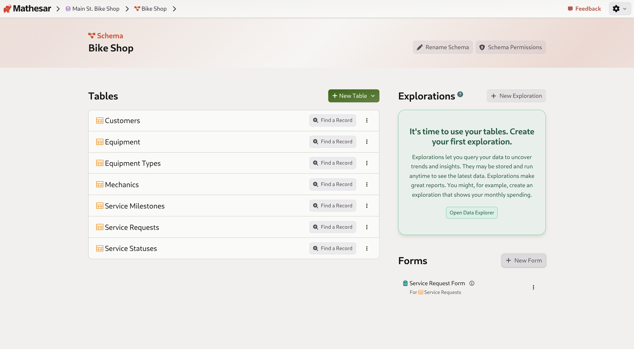Click the help question icon beside Explorations
Viewport: 634px width, 349px height.
pos(460,94)
